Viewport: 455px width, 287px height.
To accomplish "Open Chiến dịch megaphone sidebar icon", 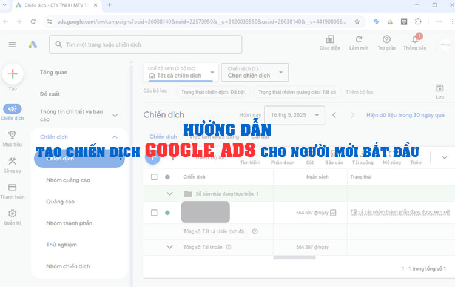I will point(12,109).
